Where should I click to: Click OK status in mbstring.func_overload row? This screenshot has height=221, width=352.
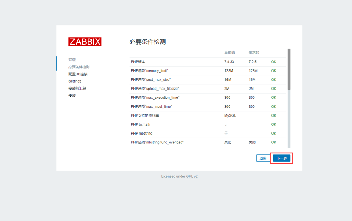pyautogui.click(x=274, y=142)
